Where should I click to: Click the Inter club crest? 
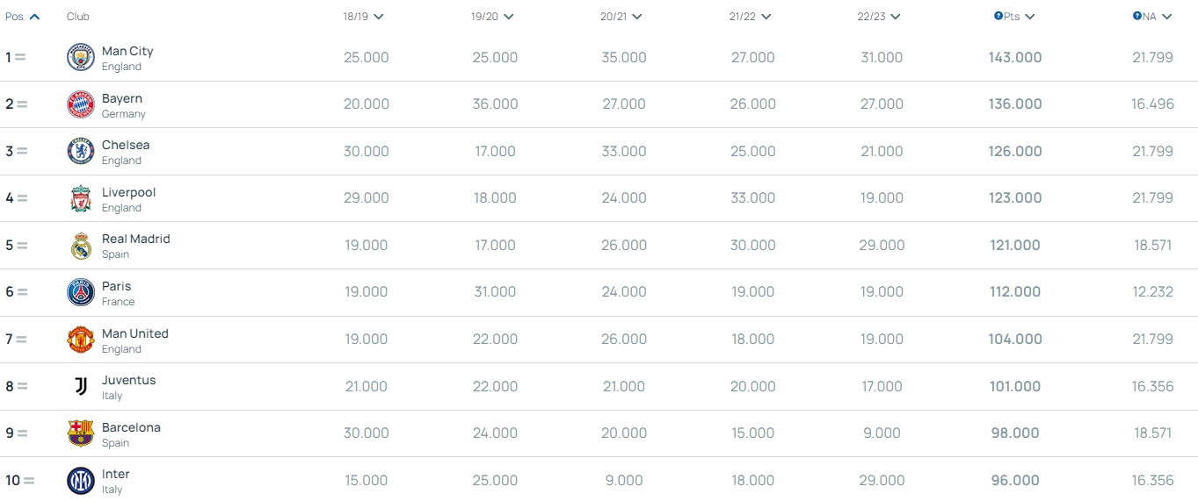(81, 481)
